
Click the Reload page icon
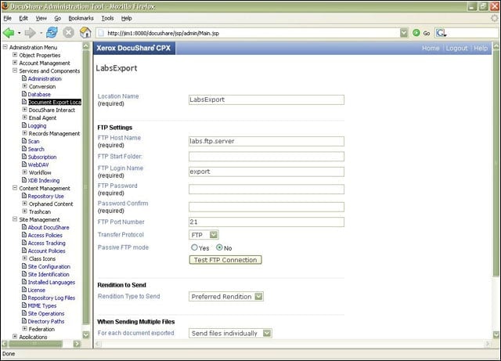coord(52,32)
